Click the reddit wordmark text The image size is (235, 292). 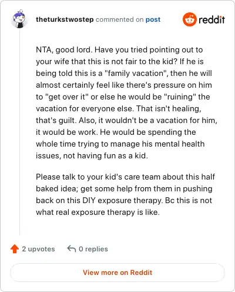pos(211,19)
